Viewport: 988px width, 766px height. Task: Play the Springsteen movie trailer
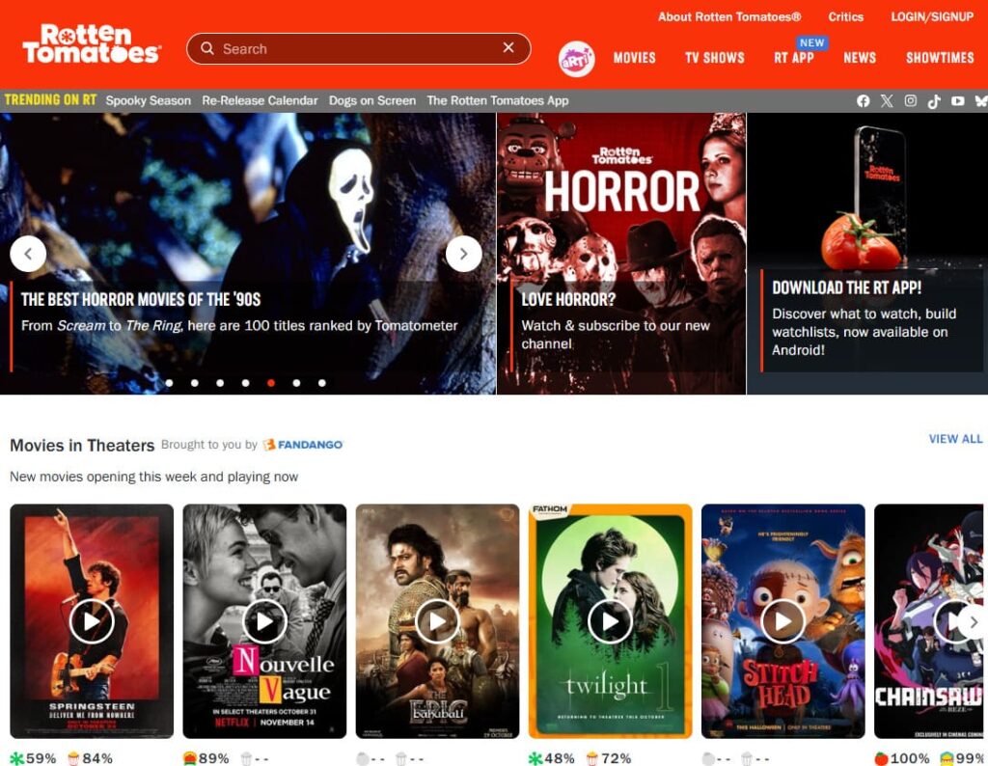pos(92,621)
